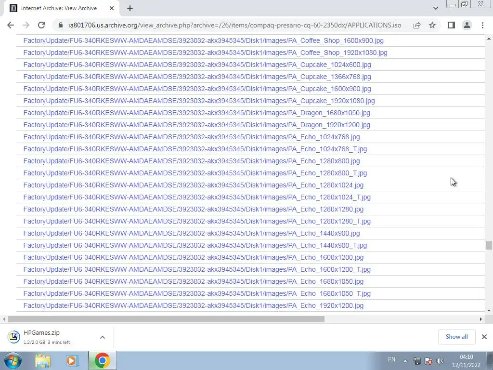Open PA_Echo_1600x1200_T.jpg link
The width and height of the screenshot is (493, 370).
[197, 269]
